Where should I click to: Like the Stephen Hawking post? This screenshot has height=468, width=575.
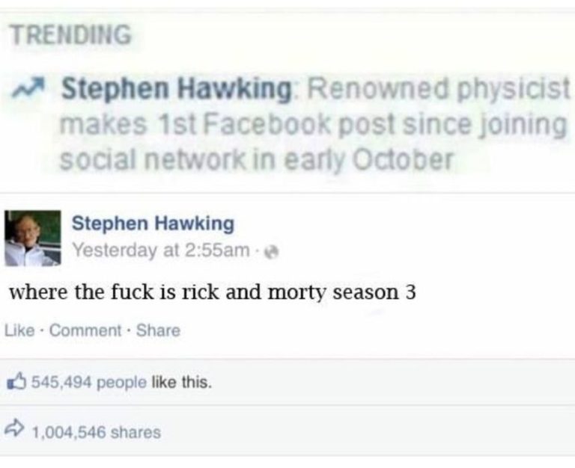click(x=19, y=330)
